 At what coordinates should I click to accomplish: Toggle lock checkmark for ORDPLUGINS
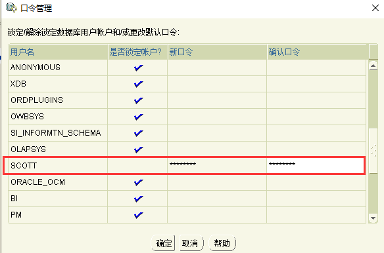pos(138,100)
